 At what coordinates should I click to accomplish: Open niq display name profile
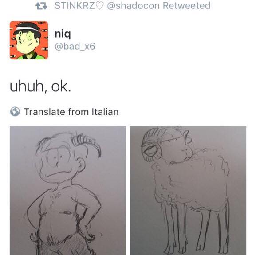pos(63,34)
